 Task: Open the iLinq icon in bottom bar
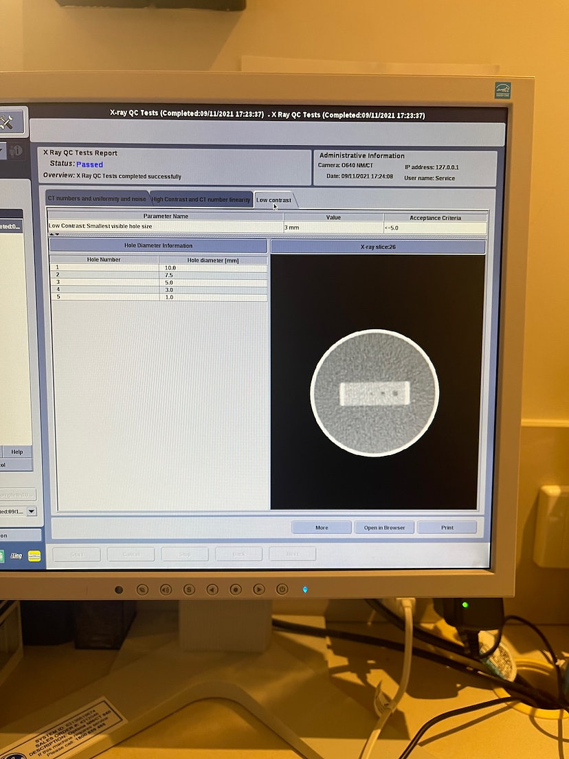click(15, 555)
